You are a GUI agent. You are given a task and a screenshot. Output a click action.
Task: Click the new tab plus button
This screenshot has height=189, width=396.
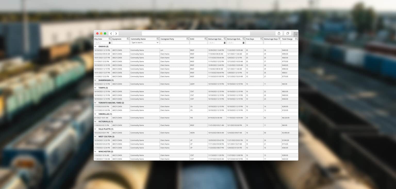point(296,34)
